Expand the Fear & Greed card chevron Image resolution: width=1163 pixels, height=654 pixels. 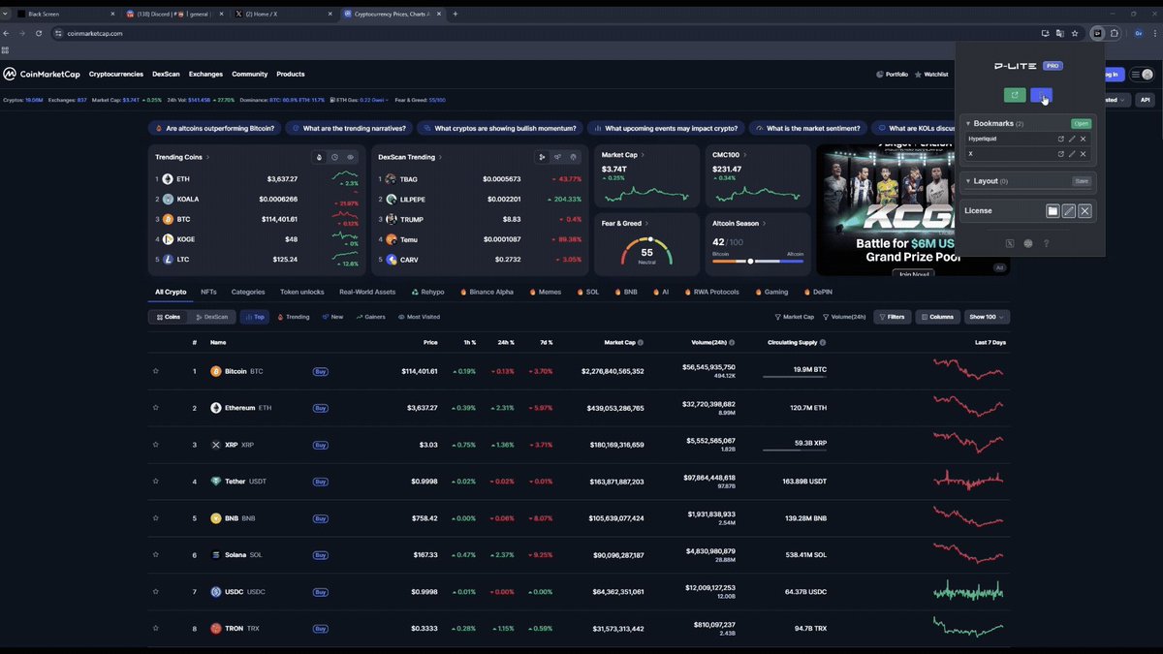pos(646,224)
